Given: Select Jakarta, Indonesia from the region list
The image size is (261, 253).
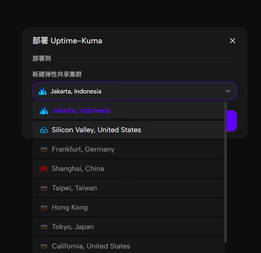Looking at the screenshot, I should pyautogui.click(x=81, y=110).
